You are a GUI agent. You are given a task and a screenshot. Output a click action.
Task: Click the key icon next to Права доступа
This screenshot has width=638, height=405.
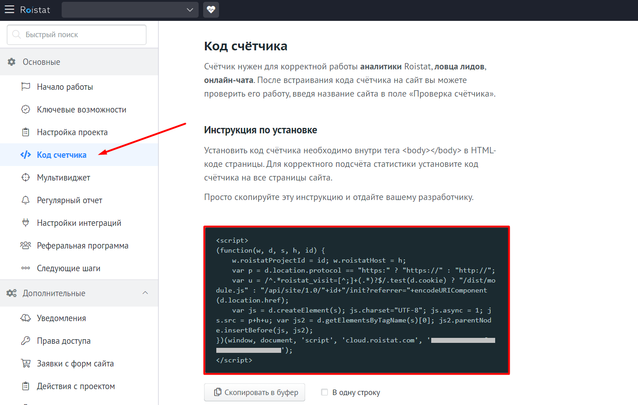coord(26,341)
